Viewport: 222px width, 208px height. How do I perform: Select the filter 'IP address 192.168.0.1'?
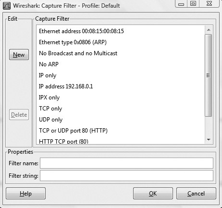pyautogui.click(x=121, y=86)
